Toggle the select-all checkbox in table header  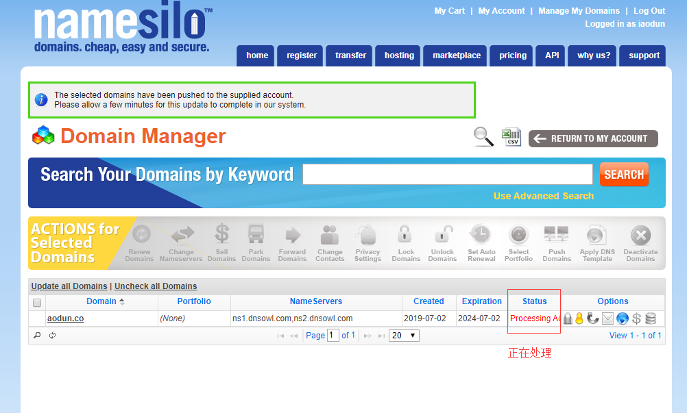pyautogui.click(x=37, y=302)
